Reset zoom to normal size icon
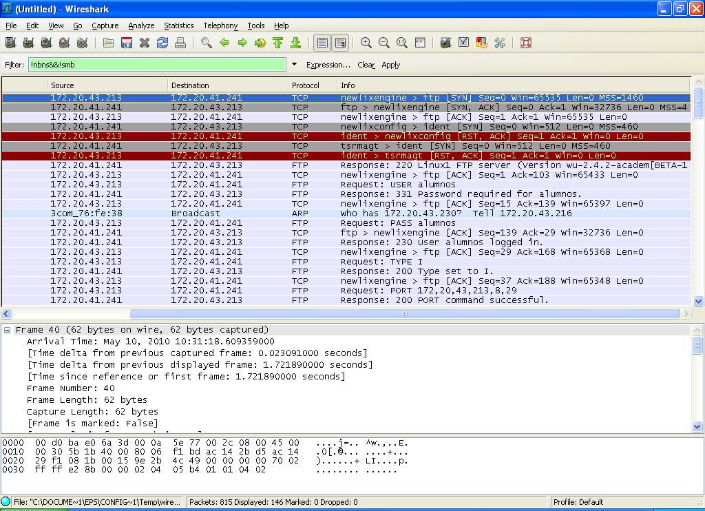This screenshot has height=511, width=705. pos(402,43)
